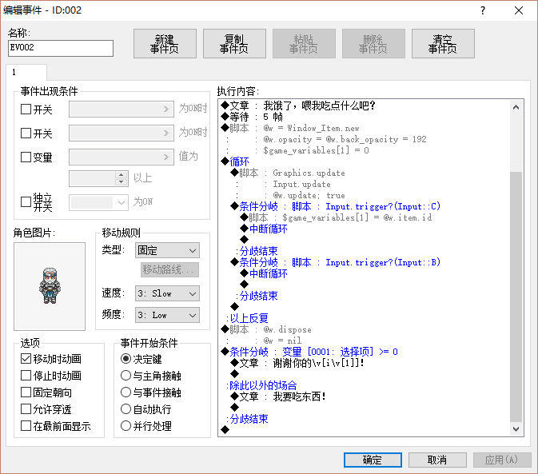538x474 pixels.
Task: Click the 清空事件页 button
Action: [x=443, y=43]
